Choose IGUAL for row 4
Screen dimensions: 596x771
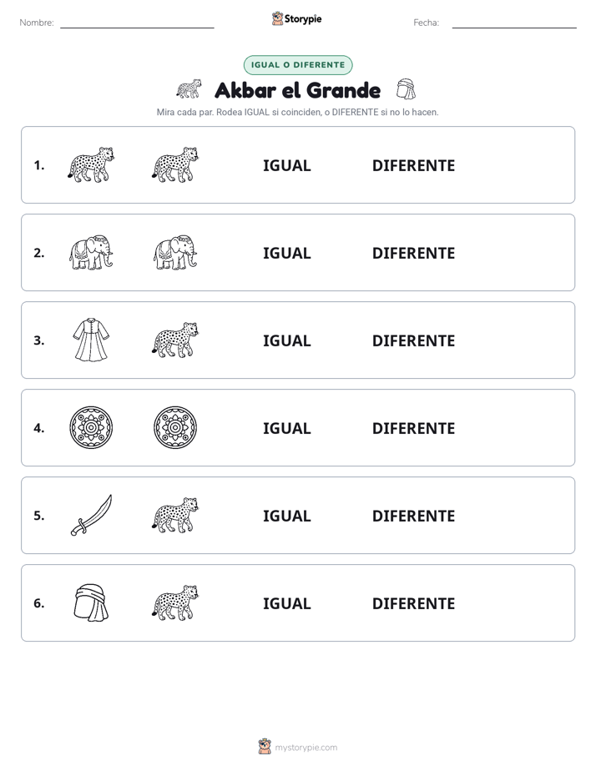click(286, 428)
